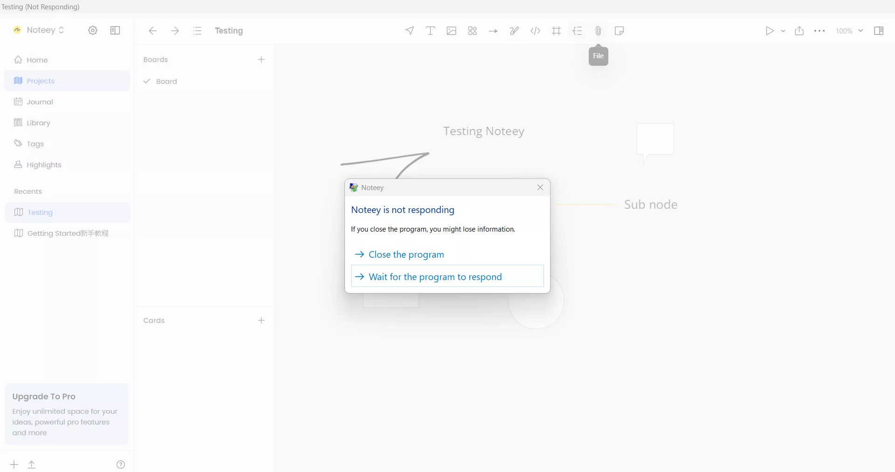Select the mind map tool

coord(577,31)
